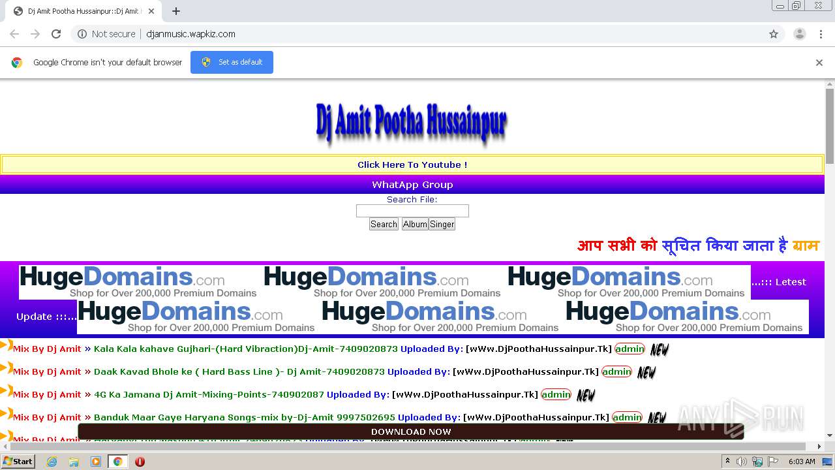Click the scrolling Hindi marquee text
The width and height of the screenshot is (835, 470).
[697, 246]
